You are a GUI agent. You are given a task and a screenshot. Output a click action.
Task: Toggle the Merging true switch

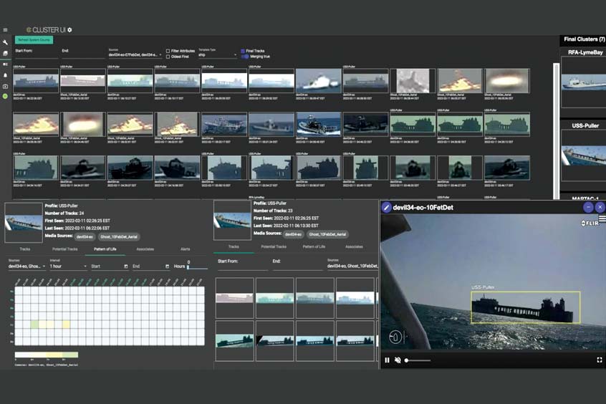click(x=245, y=57)
